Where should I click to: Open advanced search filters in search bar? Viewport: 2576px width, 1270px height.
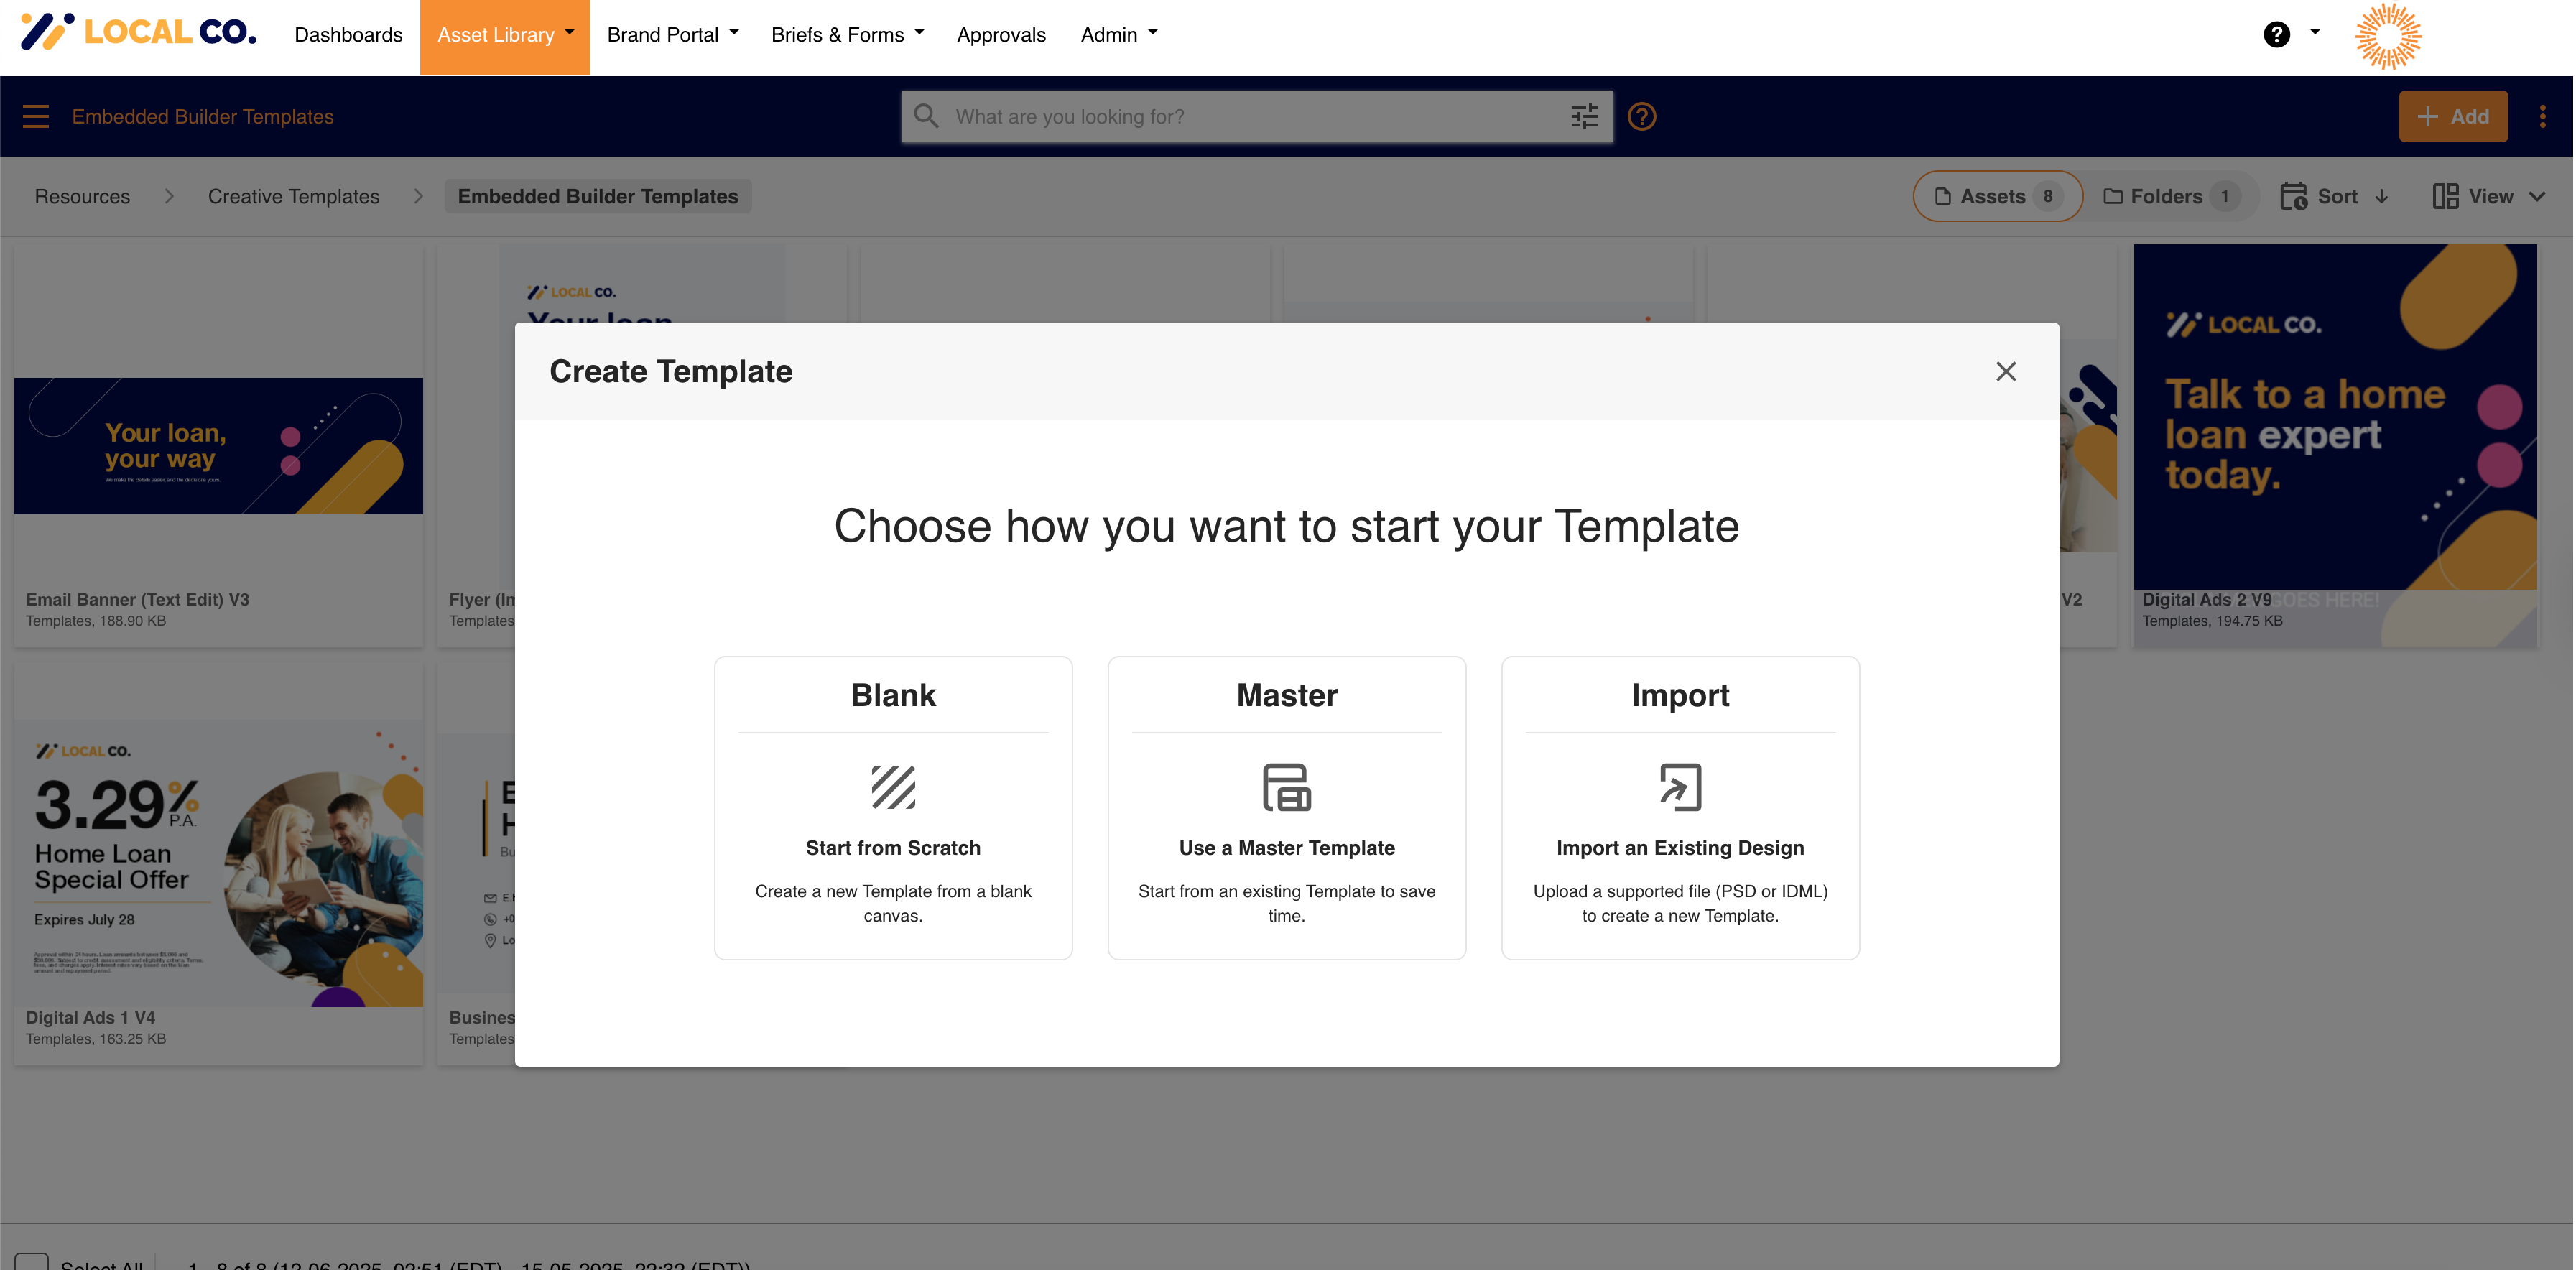[x=1584, y=116]
